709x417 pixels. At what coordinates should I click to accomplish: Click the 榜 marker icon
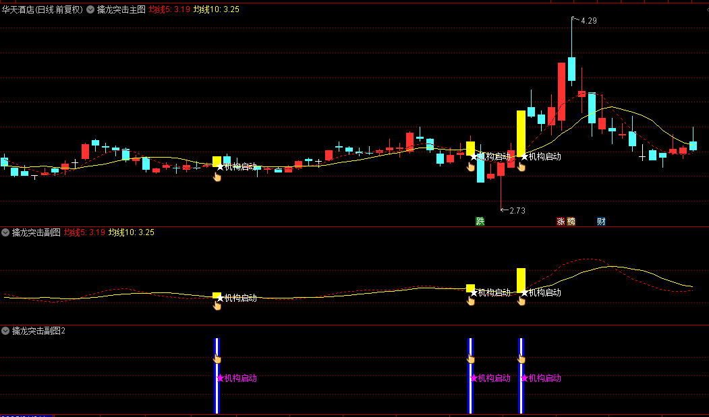(x=571, y=221)
